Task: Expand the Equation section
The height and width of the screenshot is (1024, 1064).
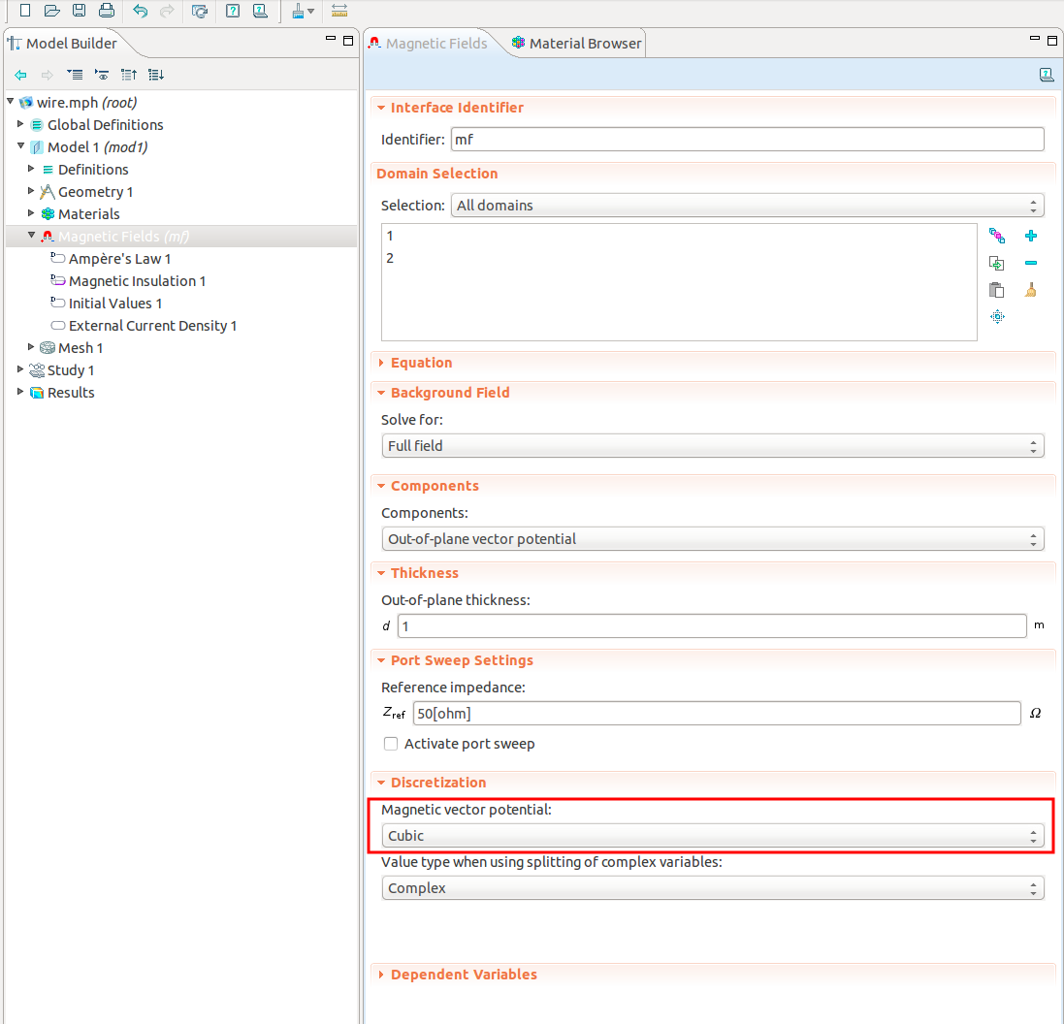Action: pos(421,363)
